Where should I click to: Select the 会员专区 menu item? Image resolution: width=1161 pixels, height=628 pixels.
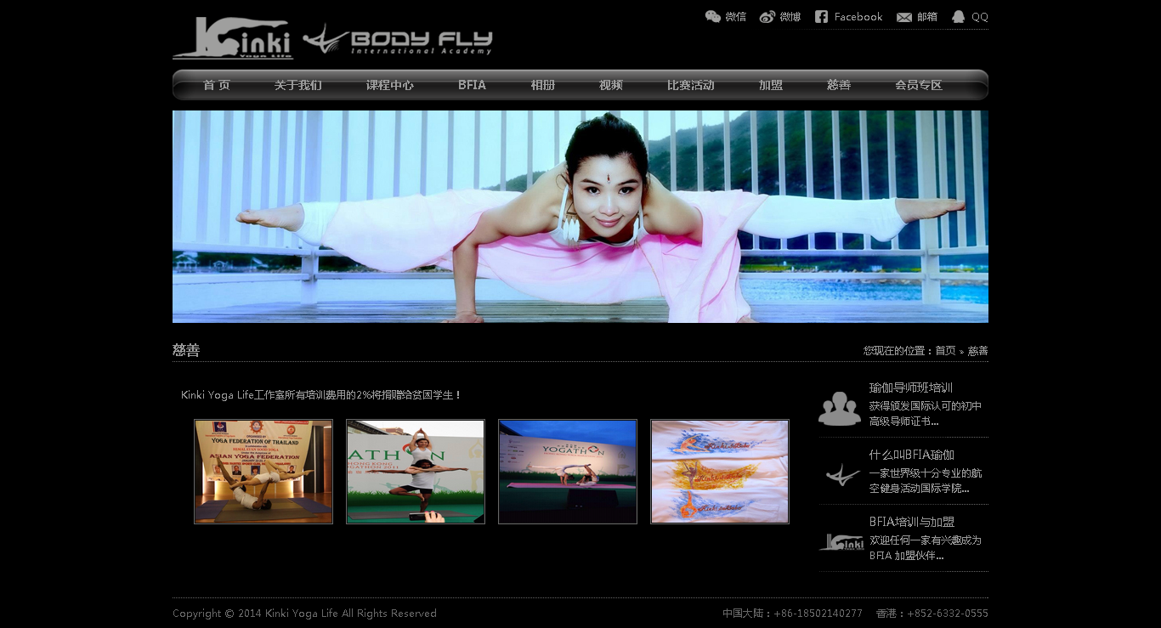point(918,85)
